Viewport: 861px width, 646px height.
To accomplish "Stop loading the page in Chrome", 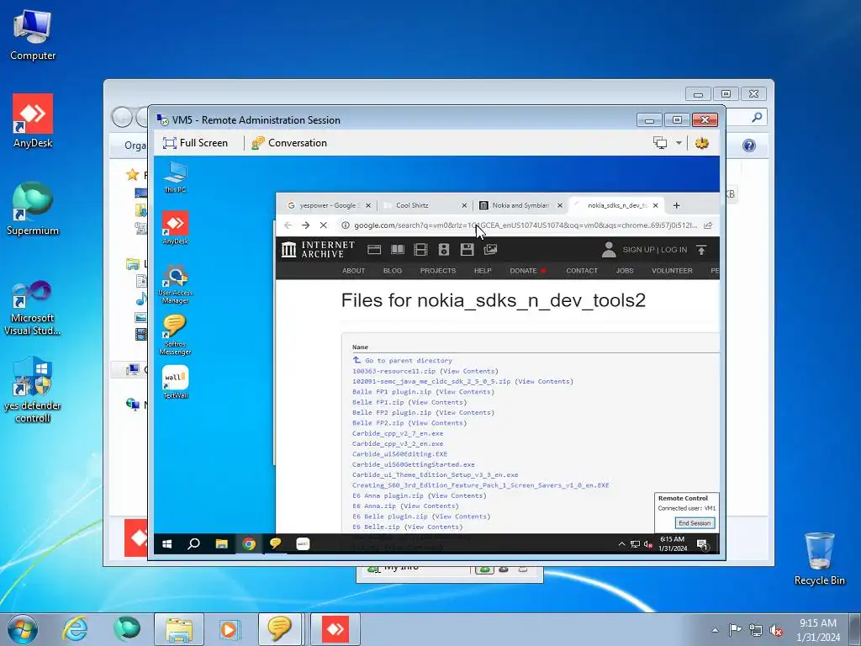I will pyautogui.click(x=324, y=225).
